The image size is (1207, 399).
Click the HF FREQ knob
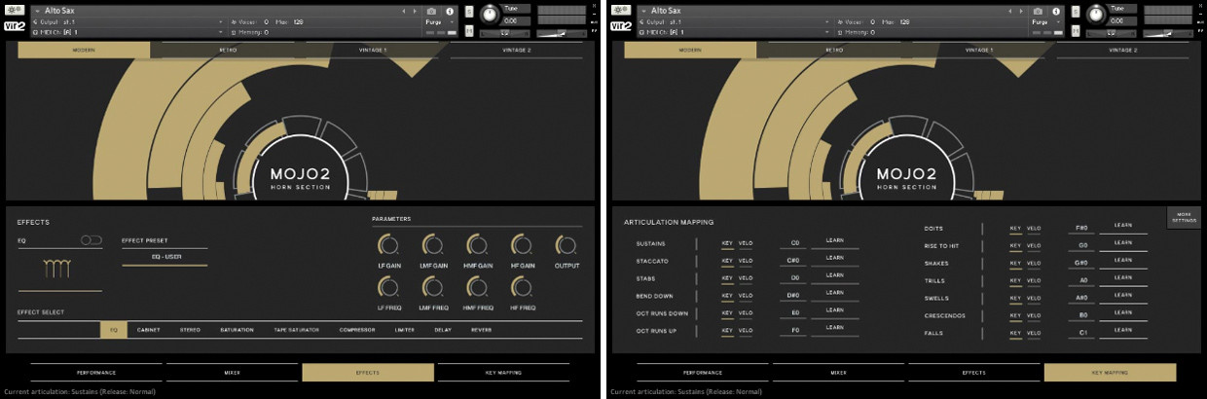(522, 286)
